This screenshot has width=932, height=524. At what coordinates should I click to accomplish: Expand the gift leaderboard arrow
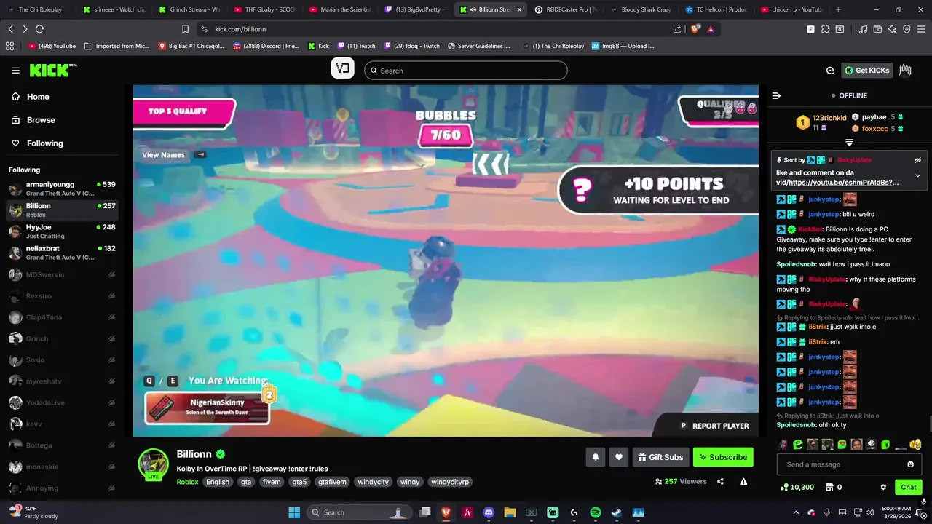(x=849, y=143)
